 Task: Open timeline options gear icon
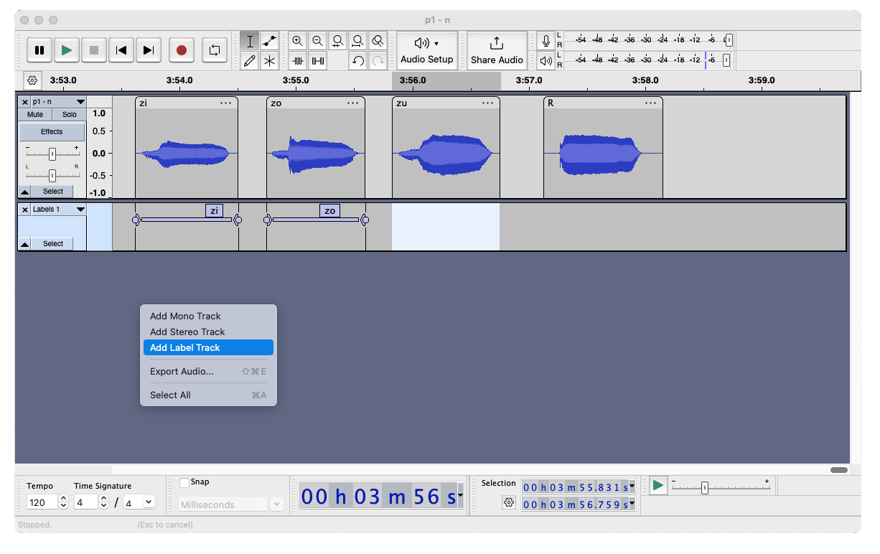tap(32, 80)
